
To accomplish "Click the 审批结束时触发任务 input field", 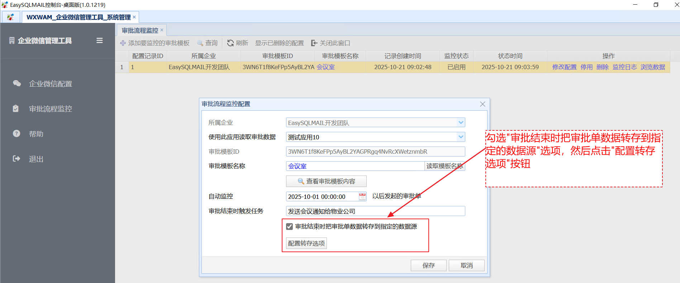I will click(x=375, y=211).
